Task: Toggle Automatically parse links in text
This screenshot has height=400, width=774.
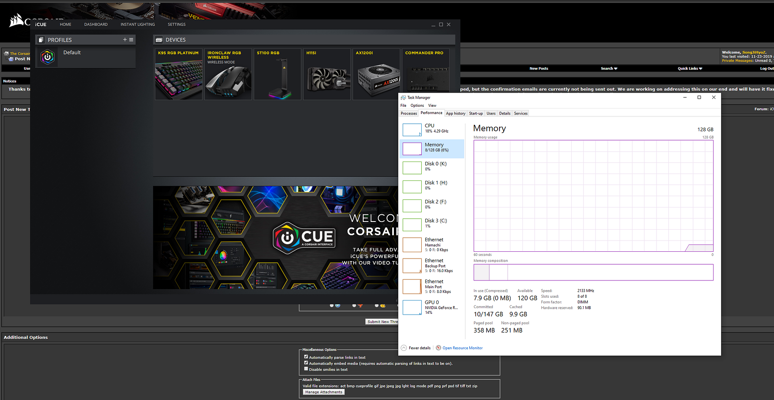Action: 306,356
